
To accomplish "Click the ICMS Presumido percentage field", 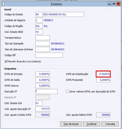I will click(103, 80).
